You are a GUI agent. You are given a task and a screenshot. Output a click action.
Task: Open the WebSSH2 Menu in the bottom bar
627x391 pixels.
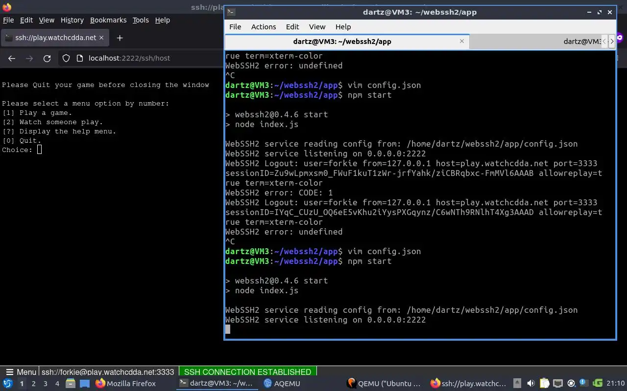[x=20, y=372]
